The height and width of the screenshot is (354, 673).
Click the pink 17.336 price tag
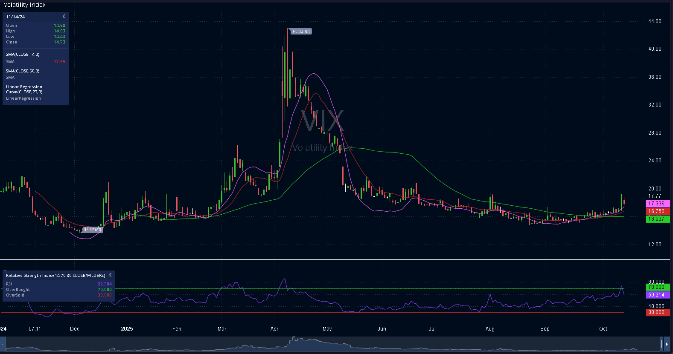(x=657, y=204)
